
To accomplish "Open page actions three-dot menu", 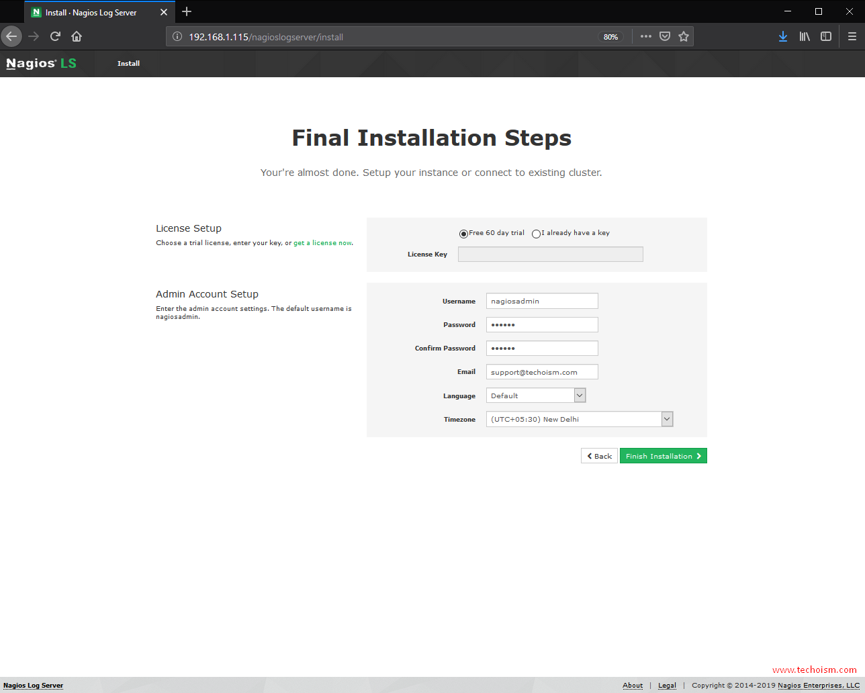I will (646, 36).
